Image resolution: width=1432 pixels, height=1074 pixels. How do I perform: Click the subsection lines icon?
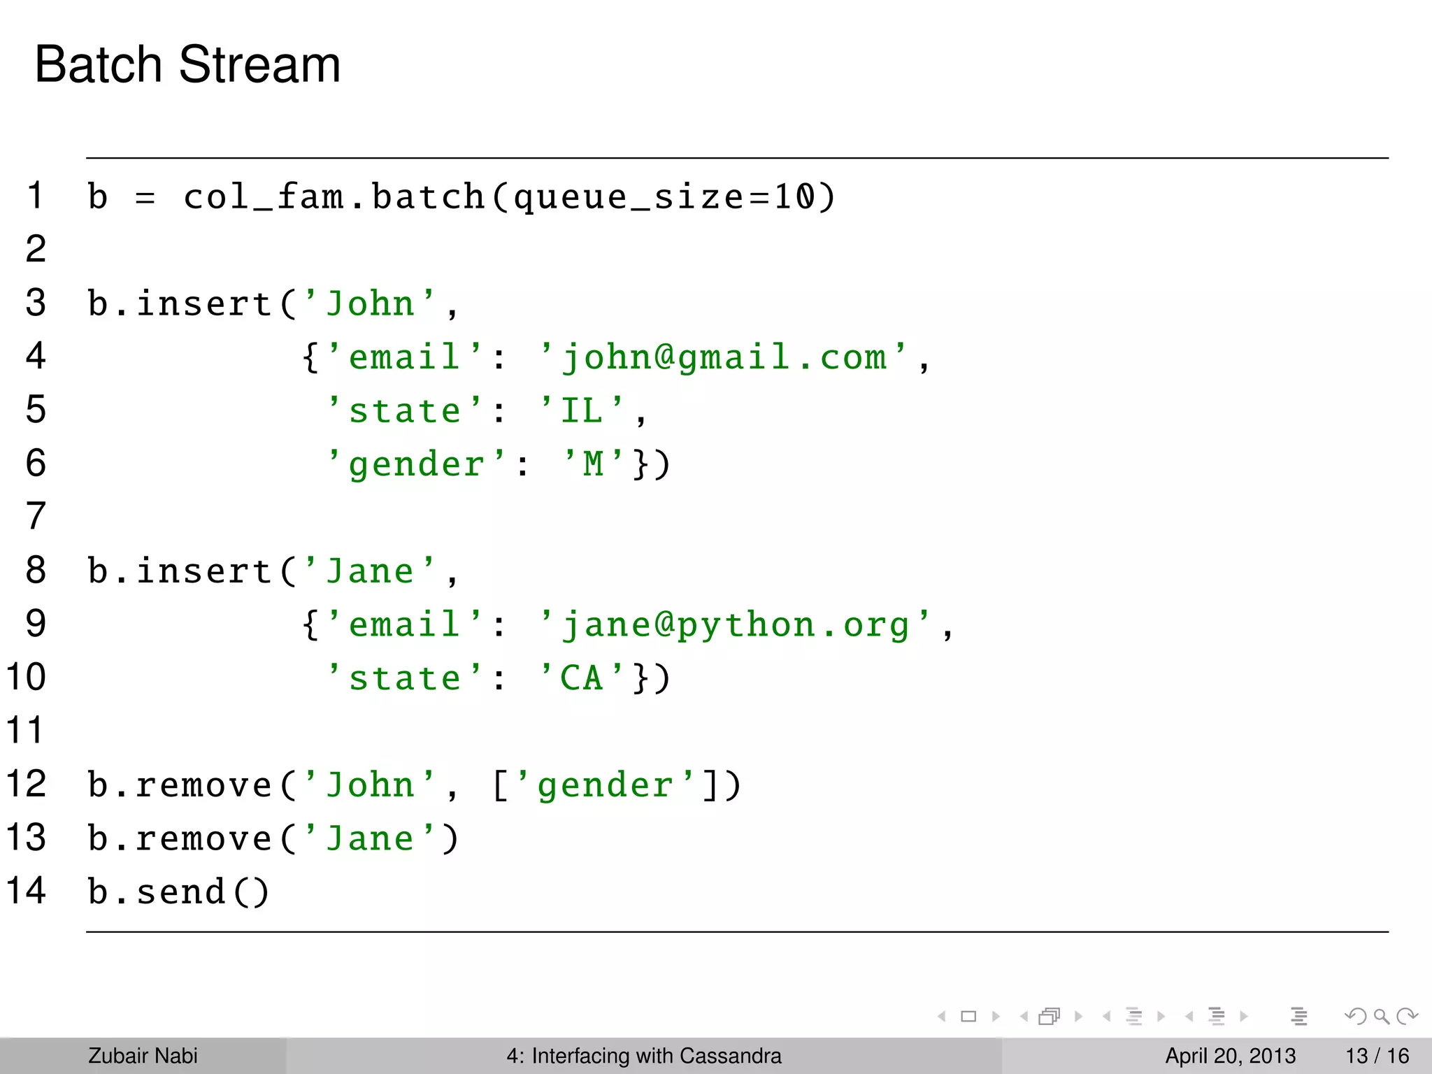[x=1134, y=1017]
